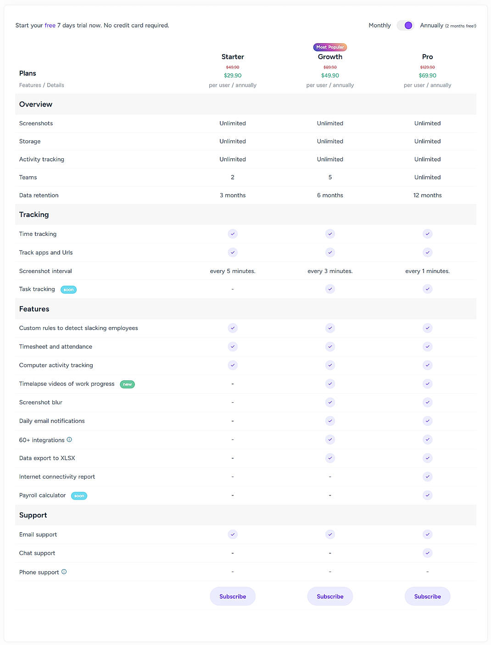
Task: Click the Starter checkmark for Email support
Action: click(x=233, y=534)
